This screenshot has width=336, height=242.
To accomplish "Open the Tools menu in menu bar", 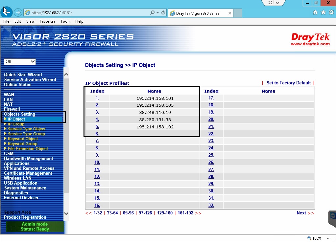I will 65,21.
